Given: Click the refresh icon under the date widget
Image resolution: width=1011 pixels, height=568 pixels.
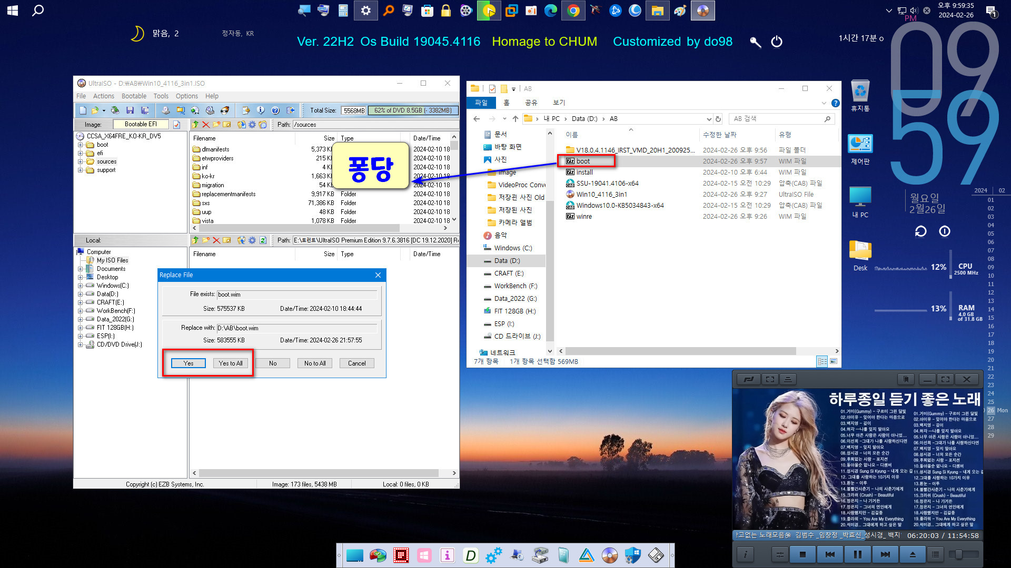Looking at the screenshot, I should pyautogui.click(x=920, y=231).
